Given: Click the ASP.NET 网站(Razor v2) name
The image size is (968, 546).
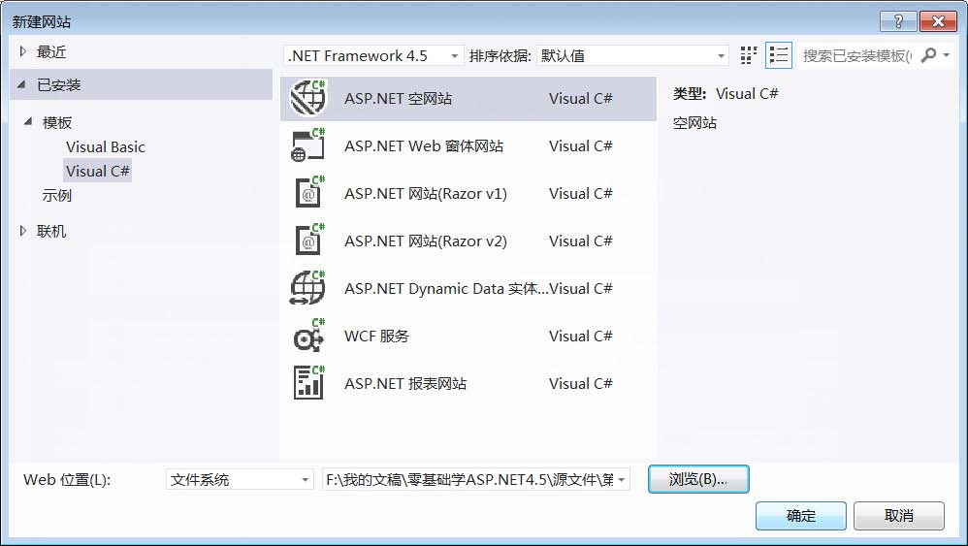Looking at the screenshot, I should [x=426, y=241].
